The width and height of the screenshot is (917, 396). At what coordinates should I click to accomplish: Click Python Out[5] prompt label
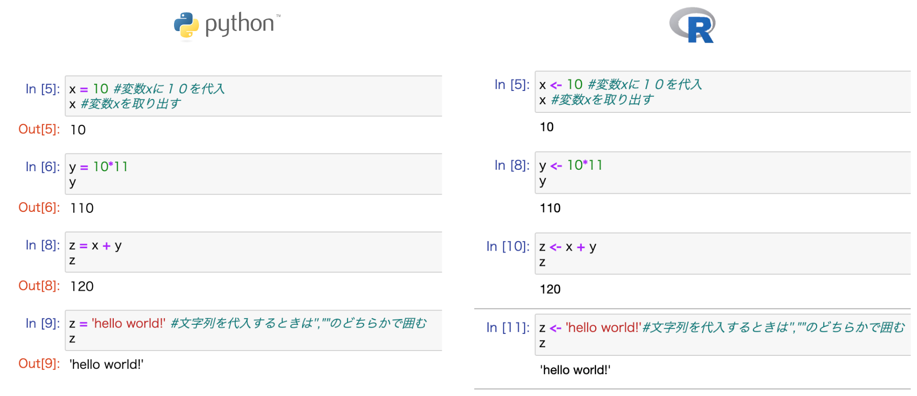(x=39, y=129)
